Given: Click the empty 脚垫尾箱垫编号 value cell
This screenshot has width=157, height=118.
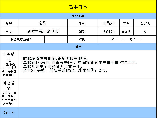Looking at the screenshot, I should coord(56,39).
